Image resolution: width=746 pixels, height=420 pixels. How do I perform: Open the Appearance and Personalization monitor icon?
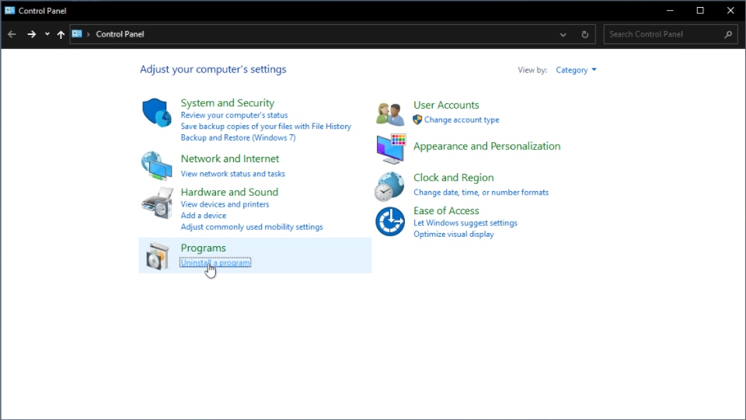pos(391,149)
